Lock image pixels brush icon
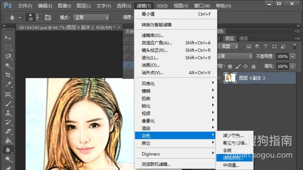The image size is (303, 170). point(238,67)
